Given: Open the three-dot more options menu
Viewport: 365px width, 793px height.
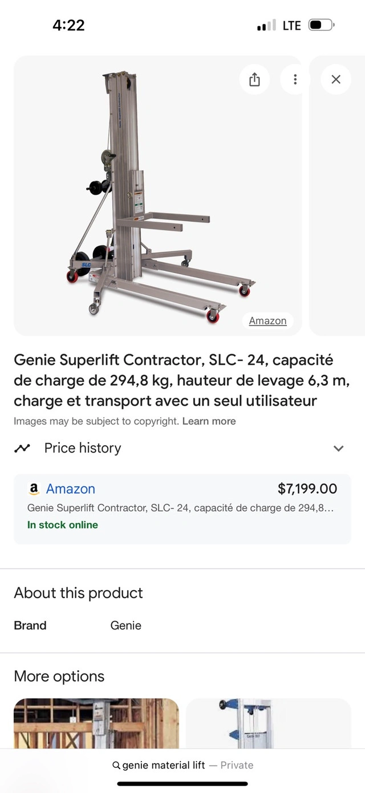Looking at the screenshot, I should pos(295,79).
